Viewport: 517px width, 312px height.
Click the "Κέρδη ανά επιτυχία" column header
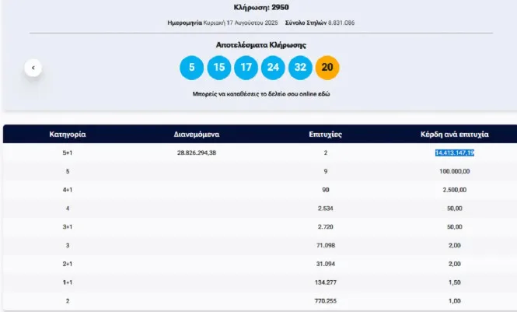[454, 135]
